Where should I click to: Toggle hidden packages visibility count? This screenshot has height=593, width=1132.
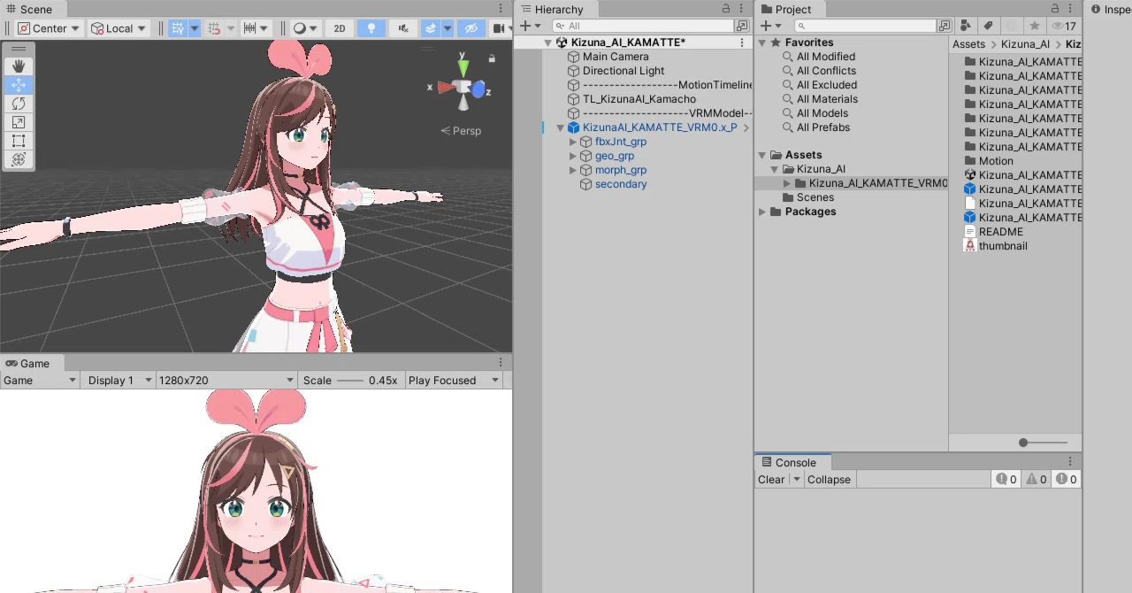[1064, 27]
